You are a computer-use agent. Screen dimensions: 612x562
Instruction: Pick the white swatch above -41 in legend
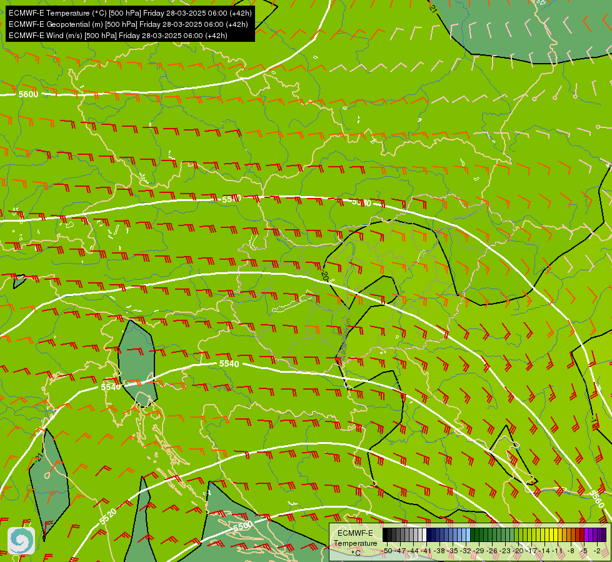point(424,535)
